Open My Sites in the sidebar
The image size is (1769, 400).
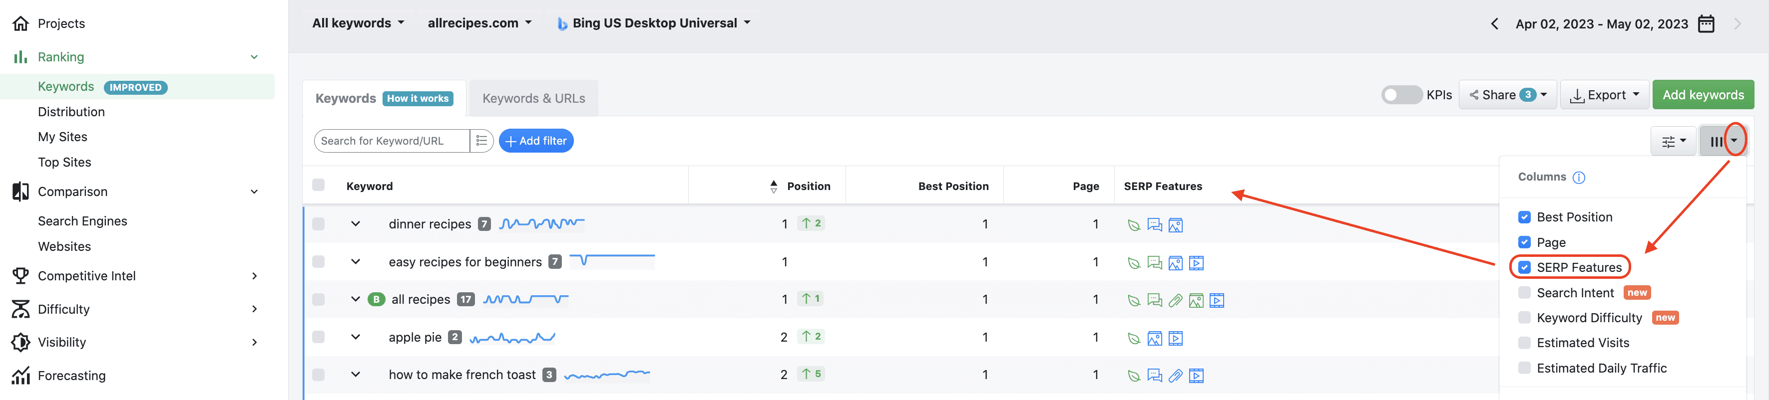(62, 137)
